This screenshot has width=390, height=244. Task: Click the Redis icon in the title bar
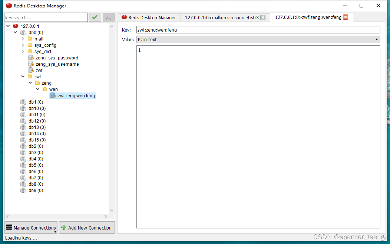[9, 6]
